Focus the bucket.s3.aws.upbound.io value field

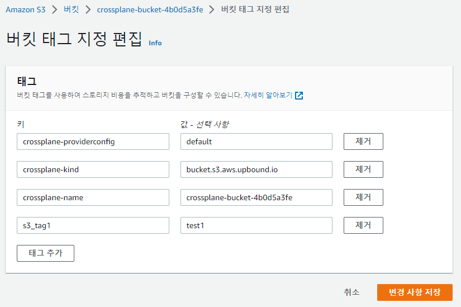point(256,169)
